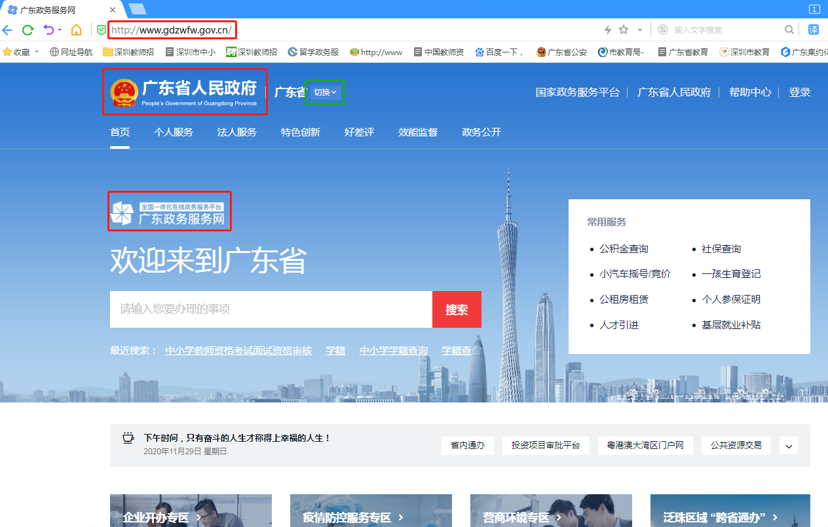Switch to the 政务公开 navigation tab
The width and height of the screenshot is (828, 527).
[x=481, y=132]
